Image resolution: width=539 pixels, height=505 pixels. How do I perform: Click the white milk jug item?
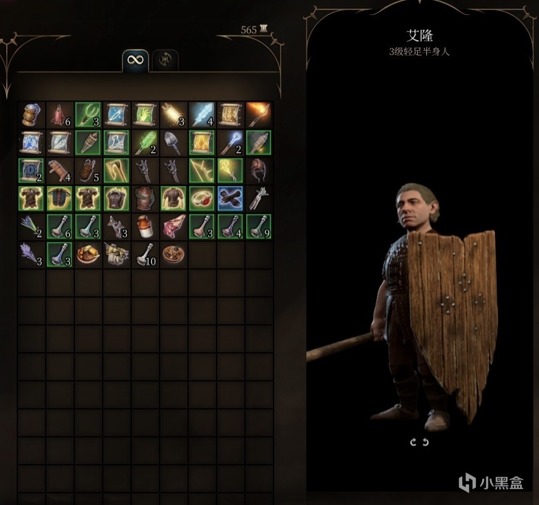[x=145, y=227]
